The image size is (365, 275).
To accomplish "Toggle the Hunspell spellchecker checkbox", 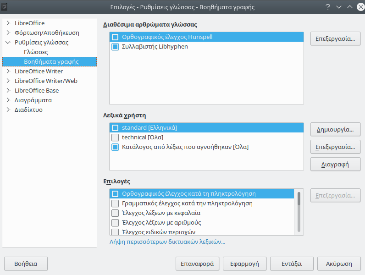I will [115, 37].
